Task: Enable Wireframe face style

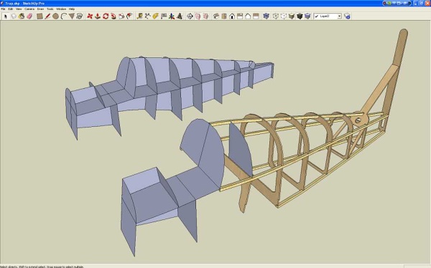Action: 276,16
